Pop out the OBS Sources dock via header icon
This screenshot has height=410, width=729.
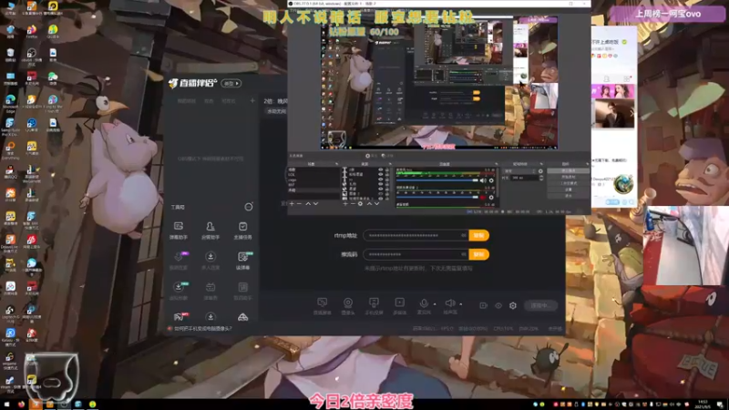click(390, 164)
